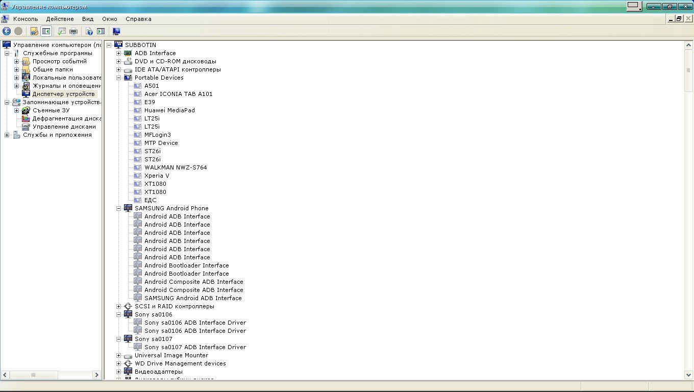
Task: Click the Up one level toolbar icon
Action: (x=34, y=31)
